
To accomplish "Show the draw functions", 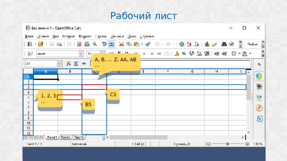I will [214, 44].
